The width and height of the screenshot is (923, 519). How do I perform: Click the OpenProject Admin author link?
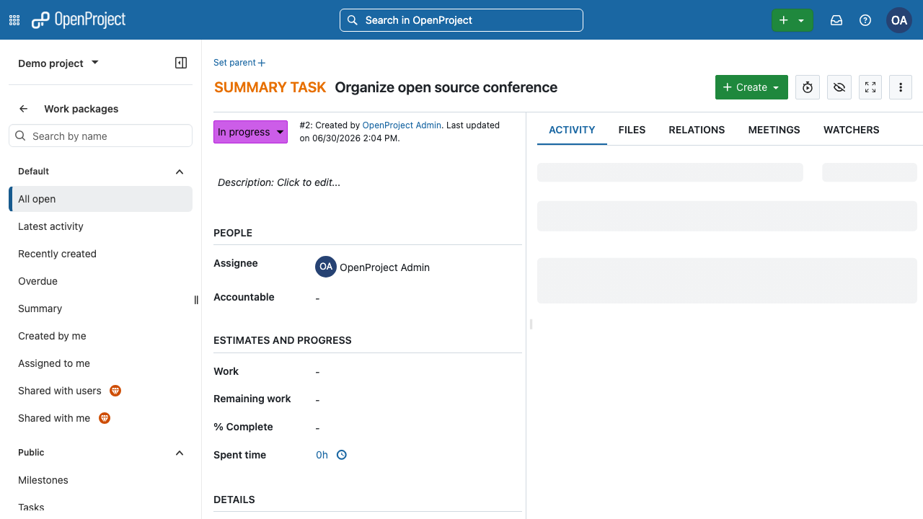(402, 125)
